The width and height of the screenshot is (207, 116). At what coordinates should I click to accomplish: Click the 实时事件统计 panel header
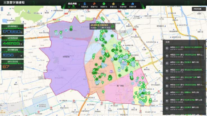coord(12,26)
